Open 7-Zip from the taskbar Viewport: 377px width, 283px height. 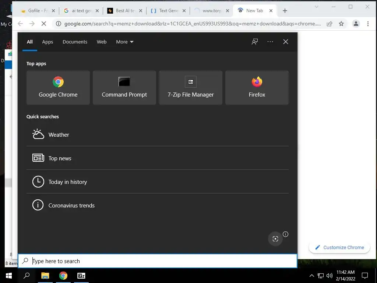[x=81, y=276]
